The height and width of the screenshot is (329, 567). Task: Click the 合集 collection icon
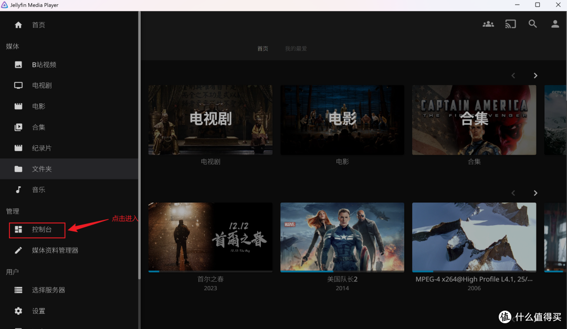(18, 128)
